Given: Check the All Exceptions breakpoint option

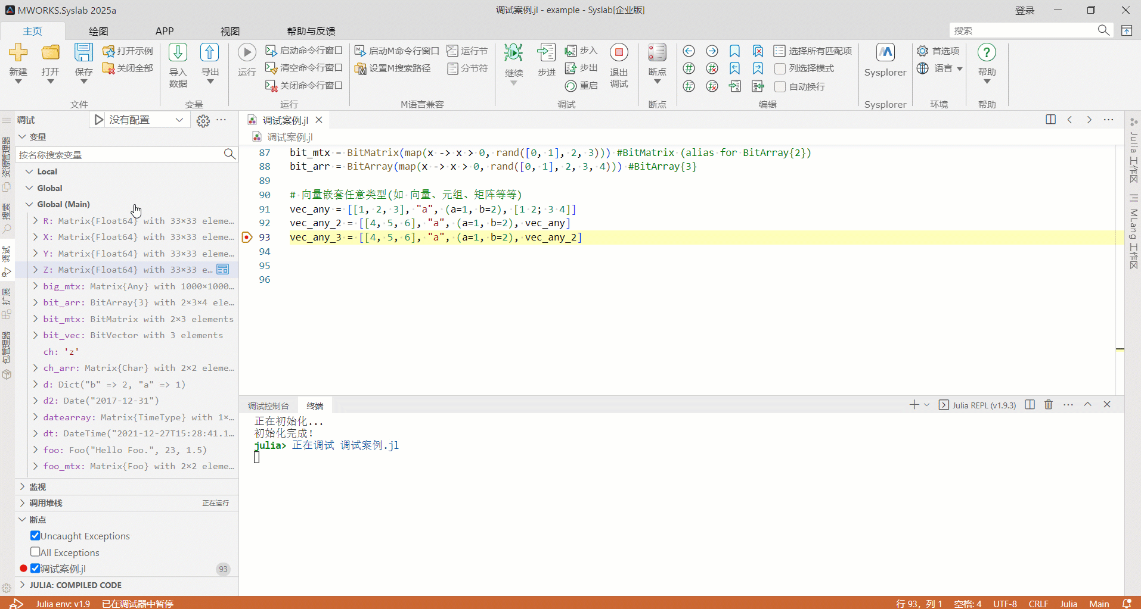Looking at the screenshot, I should (x=34, y=552).
